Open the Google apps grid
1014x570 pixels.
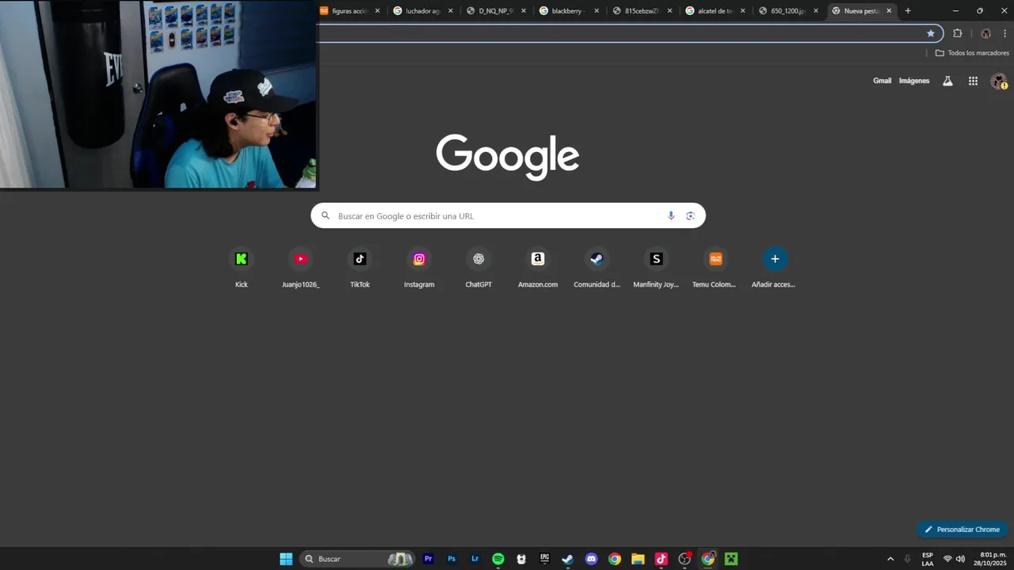pos(973,81)
